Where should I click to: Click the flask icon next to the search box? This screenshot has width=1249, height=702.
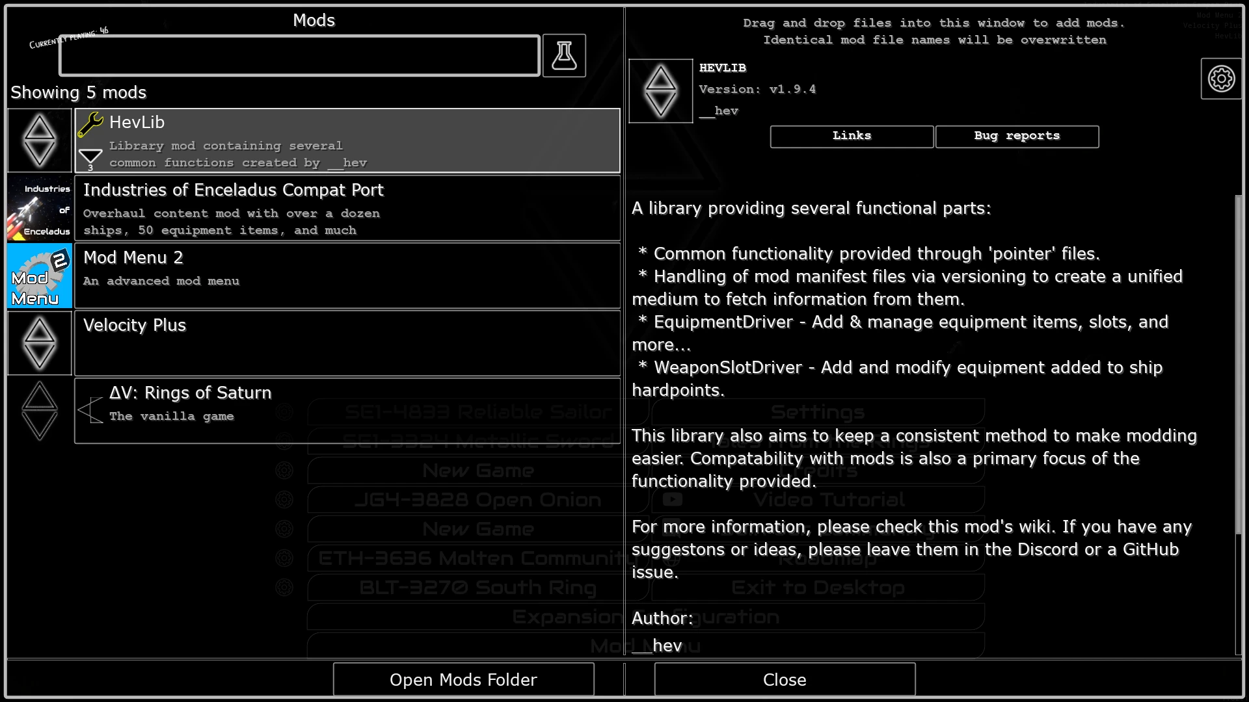coord(564,56)
